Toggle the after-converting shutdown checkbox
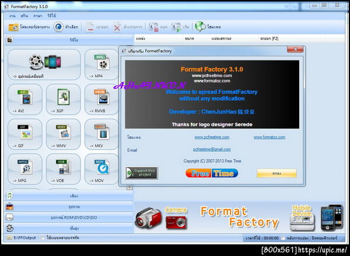This screenshot has width=350, height=256. click(x=283, y=238)
